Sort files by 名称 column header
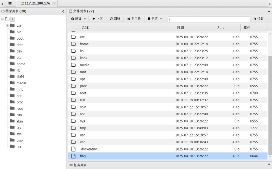272x169 pixels. click(x=126, y=28)
